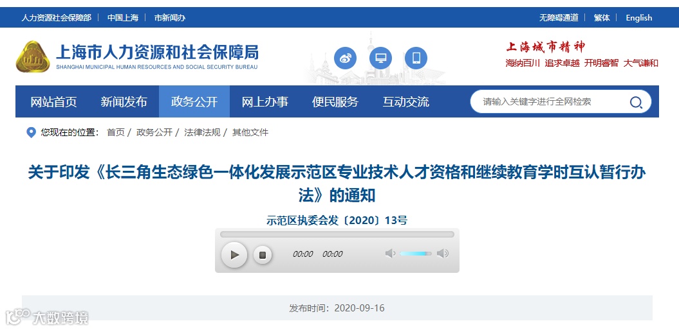Screen dimensions: 679x330
Task: Click 您现在的位置 label
Action: click(70, 132)
